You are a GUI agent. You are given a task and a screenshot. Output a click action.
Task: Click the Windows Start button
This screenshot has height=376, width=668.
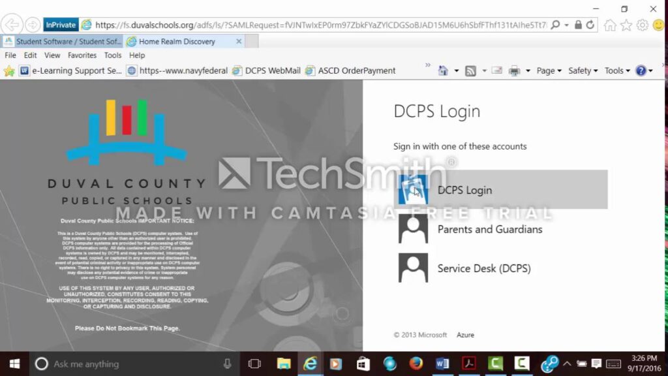tap(14, 364)
